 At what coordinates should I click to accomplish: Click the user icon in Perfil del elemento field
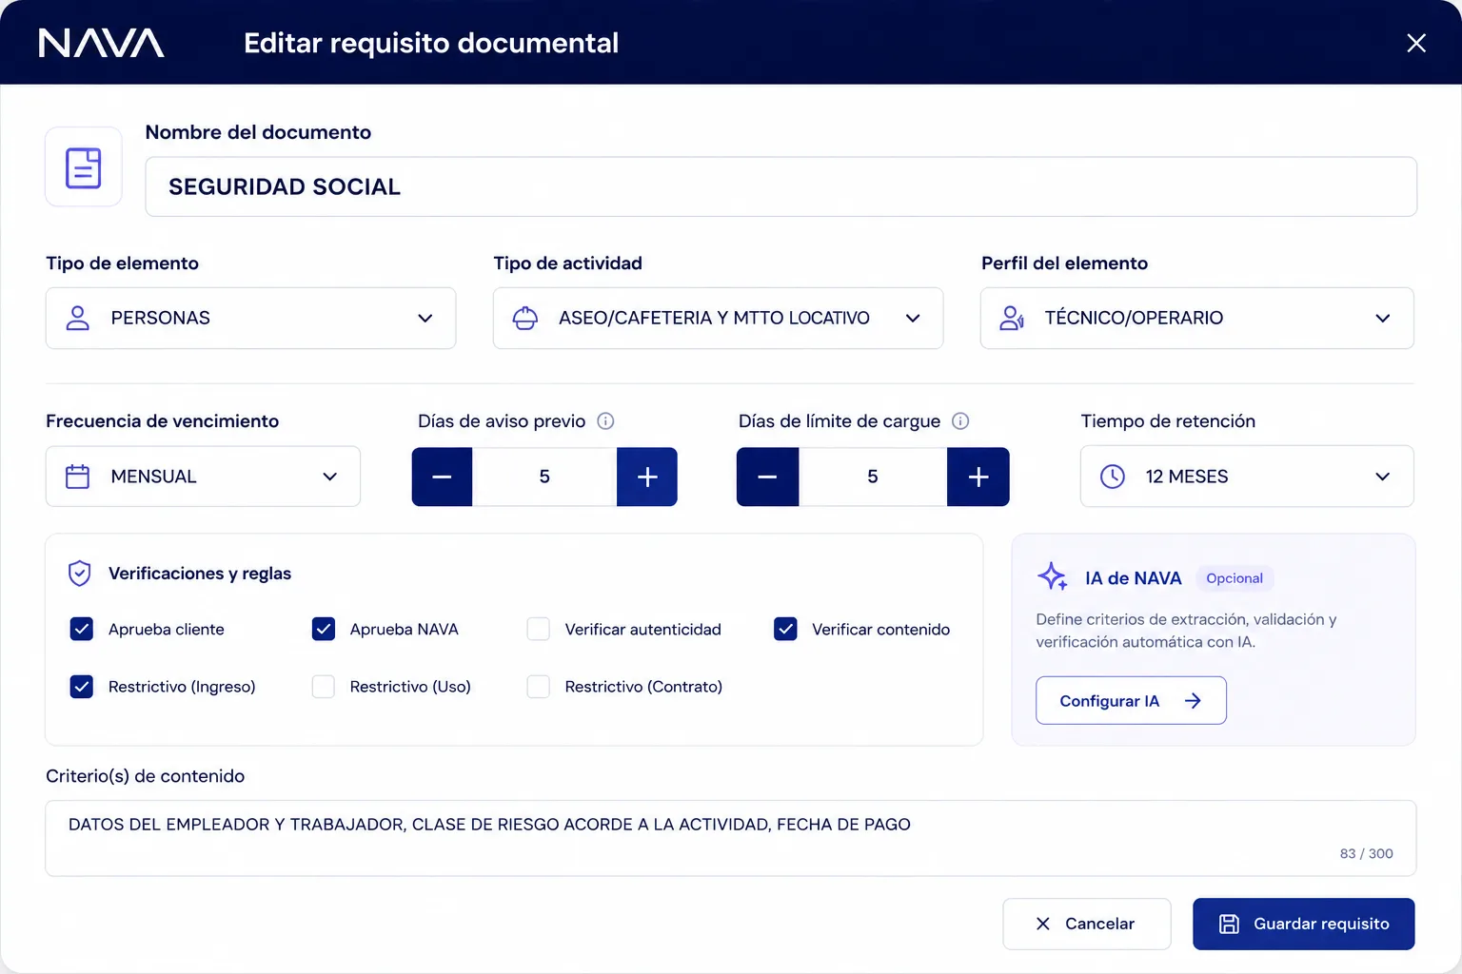[x=1012, y=318]
